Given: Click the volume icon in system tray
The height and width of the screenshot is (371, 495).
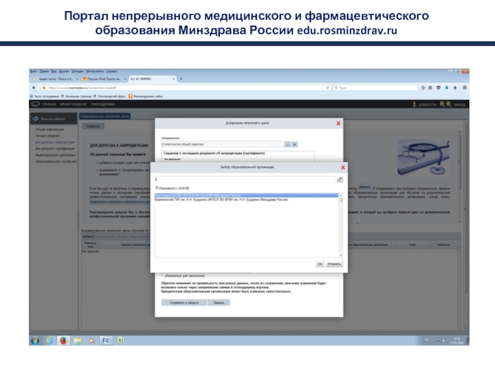Looking at the screenshot, I should 444,341.
